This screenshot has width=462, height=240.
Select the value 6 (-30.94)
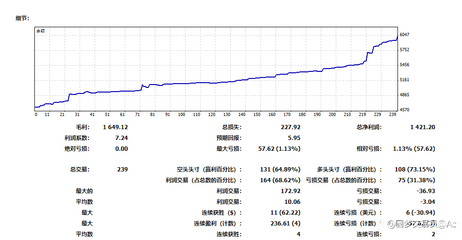[x=421, y=213]
